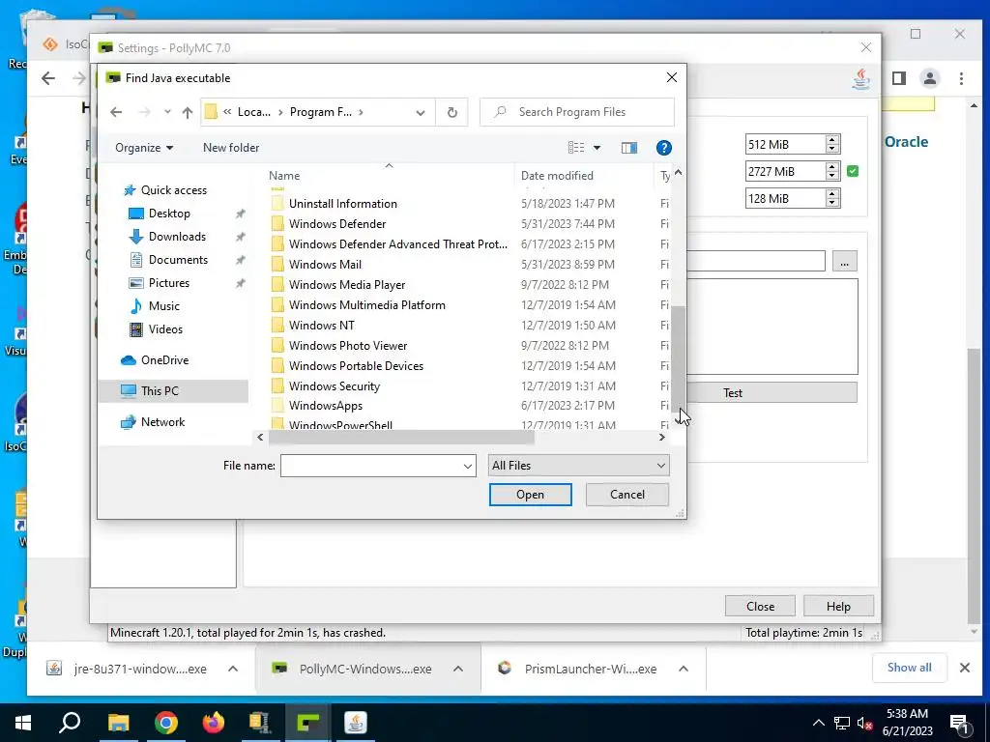Click the Search Program Files box
Image resolution: width=990 pixels, height=742 pixels.
click(577, 112)
